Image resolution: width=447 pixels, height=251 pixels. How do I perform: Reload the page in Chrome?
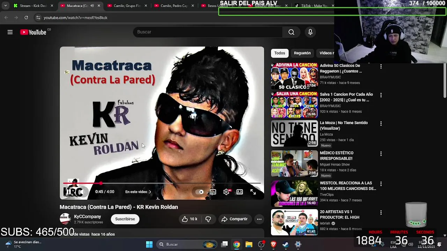[26, 17]
